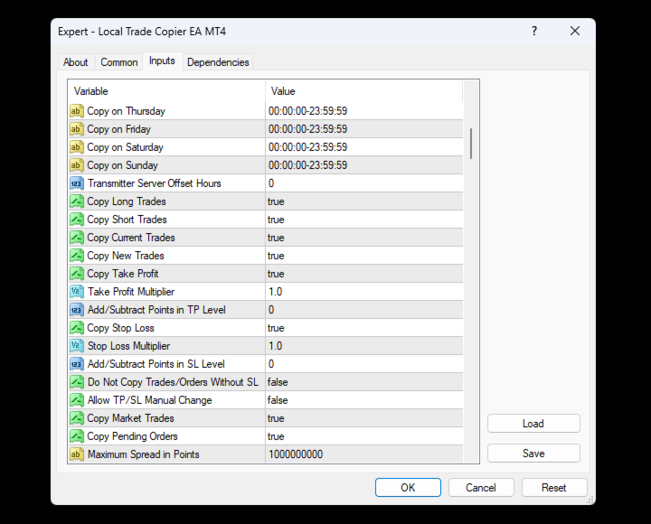The height and width of the screenshot is (524, 651).
Task: Select the Transmitter Server Offset Hours label
Action: 155,183
